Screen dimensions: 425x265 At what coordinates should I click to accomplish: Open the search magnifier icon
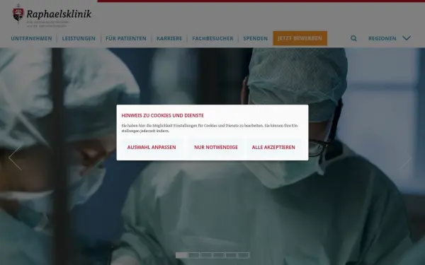pyautogui.click(x=353, y=38)
